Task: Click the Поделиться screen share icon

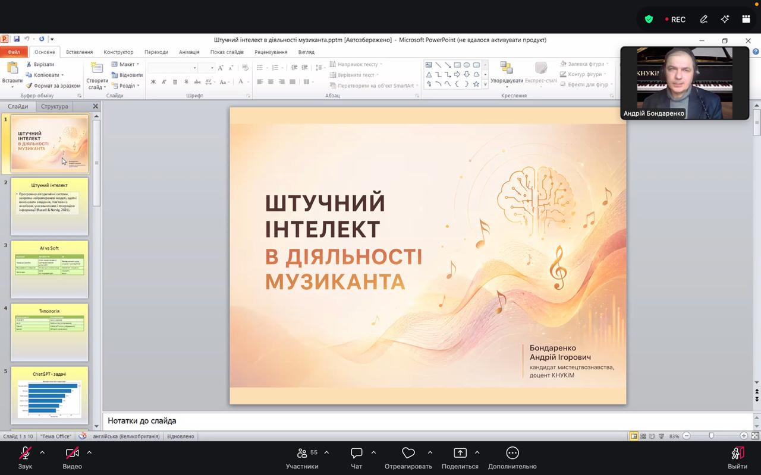Action: coord(460,453)
